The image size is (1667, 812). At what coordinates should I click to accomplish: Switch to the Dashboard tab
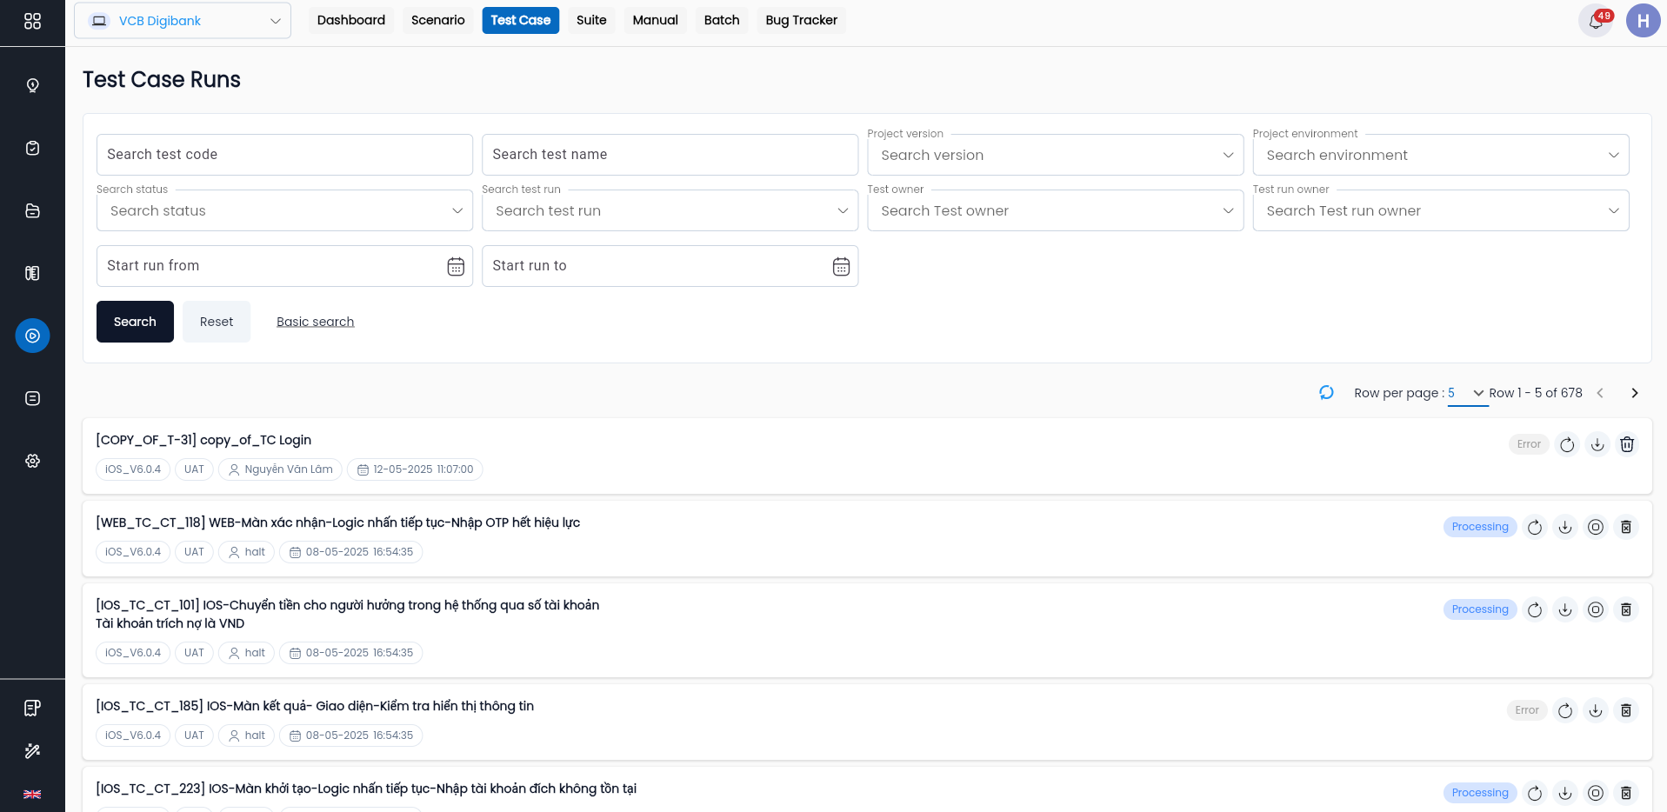tap(351, 20)
